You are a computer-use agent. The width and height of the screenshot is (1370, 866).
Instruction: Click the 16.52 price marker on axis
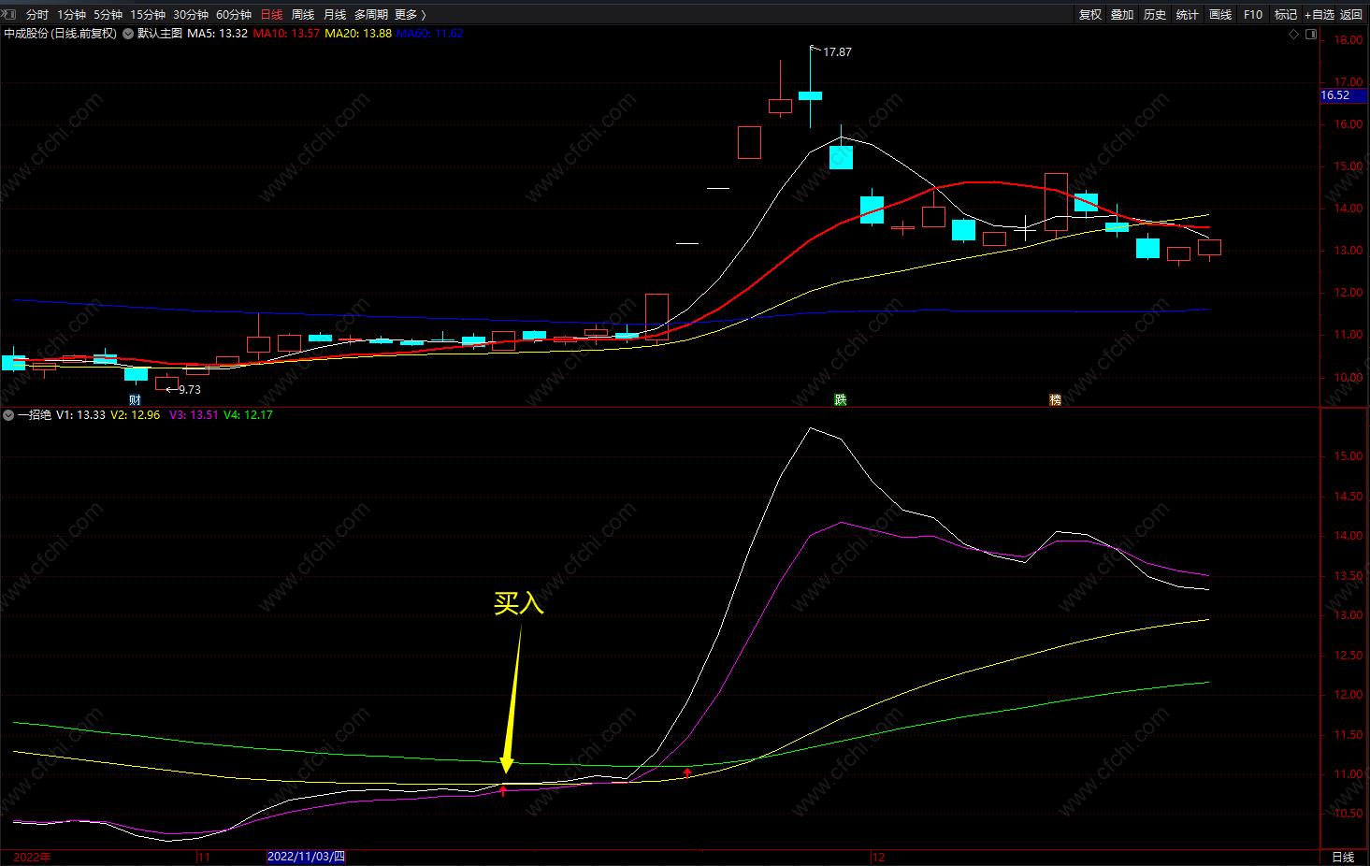point(1335,95)
